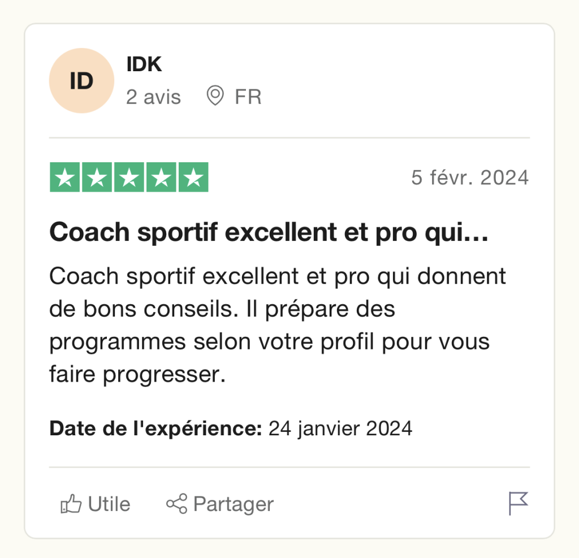Click the Date de l'expérience label
The height and width of the screenshot is (558, 579).
click(x=156, y=429)
